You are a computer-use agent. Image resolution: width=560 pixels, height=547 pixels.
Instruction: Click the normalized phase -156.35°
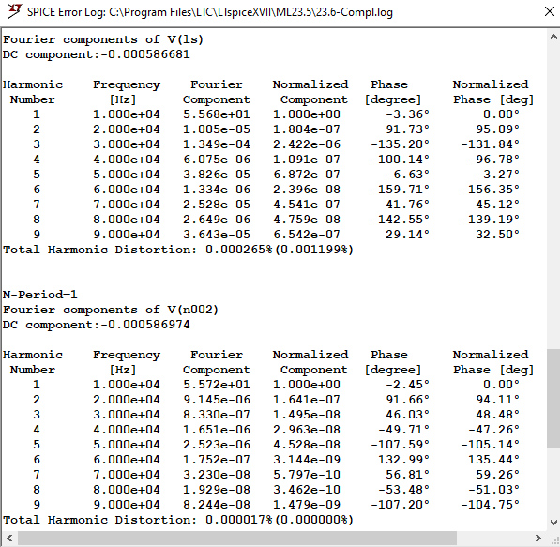490,190
